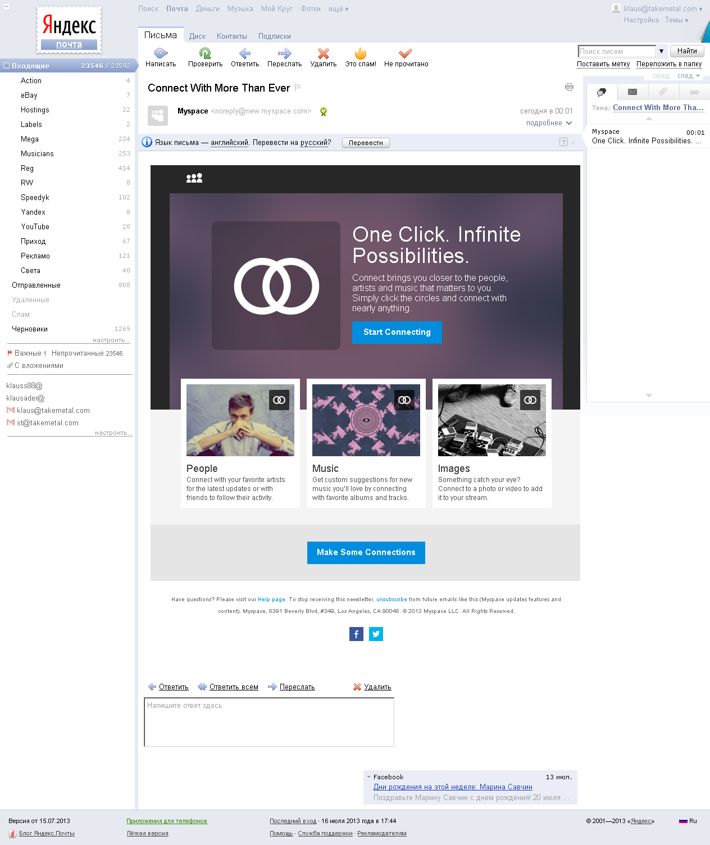Switch to the Подписки tab
This screenshot has width=710, height=845.
[x=275, y=36]
